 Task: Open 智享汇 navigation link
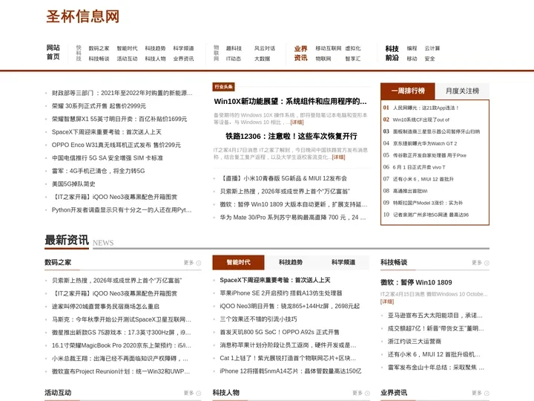tap(353, 59)
